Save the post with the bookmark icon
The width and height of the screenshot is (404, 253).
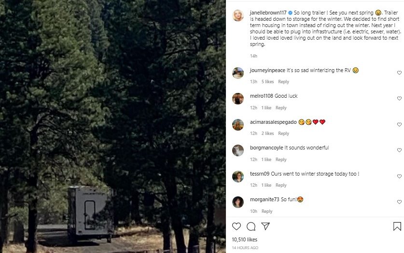[397, 226]
